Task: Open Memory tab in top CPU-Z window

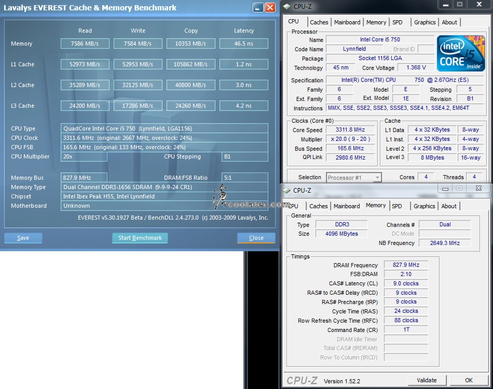Action: tap(376, 22)
